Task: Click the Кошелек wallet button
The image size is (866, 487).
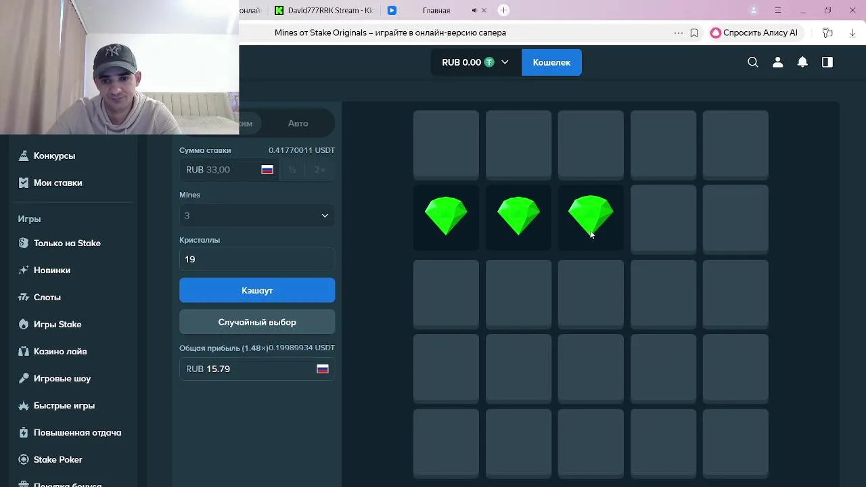Action: 551,62
